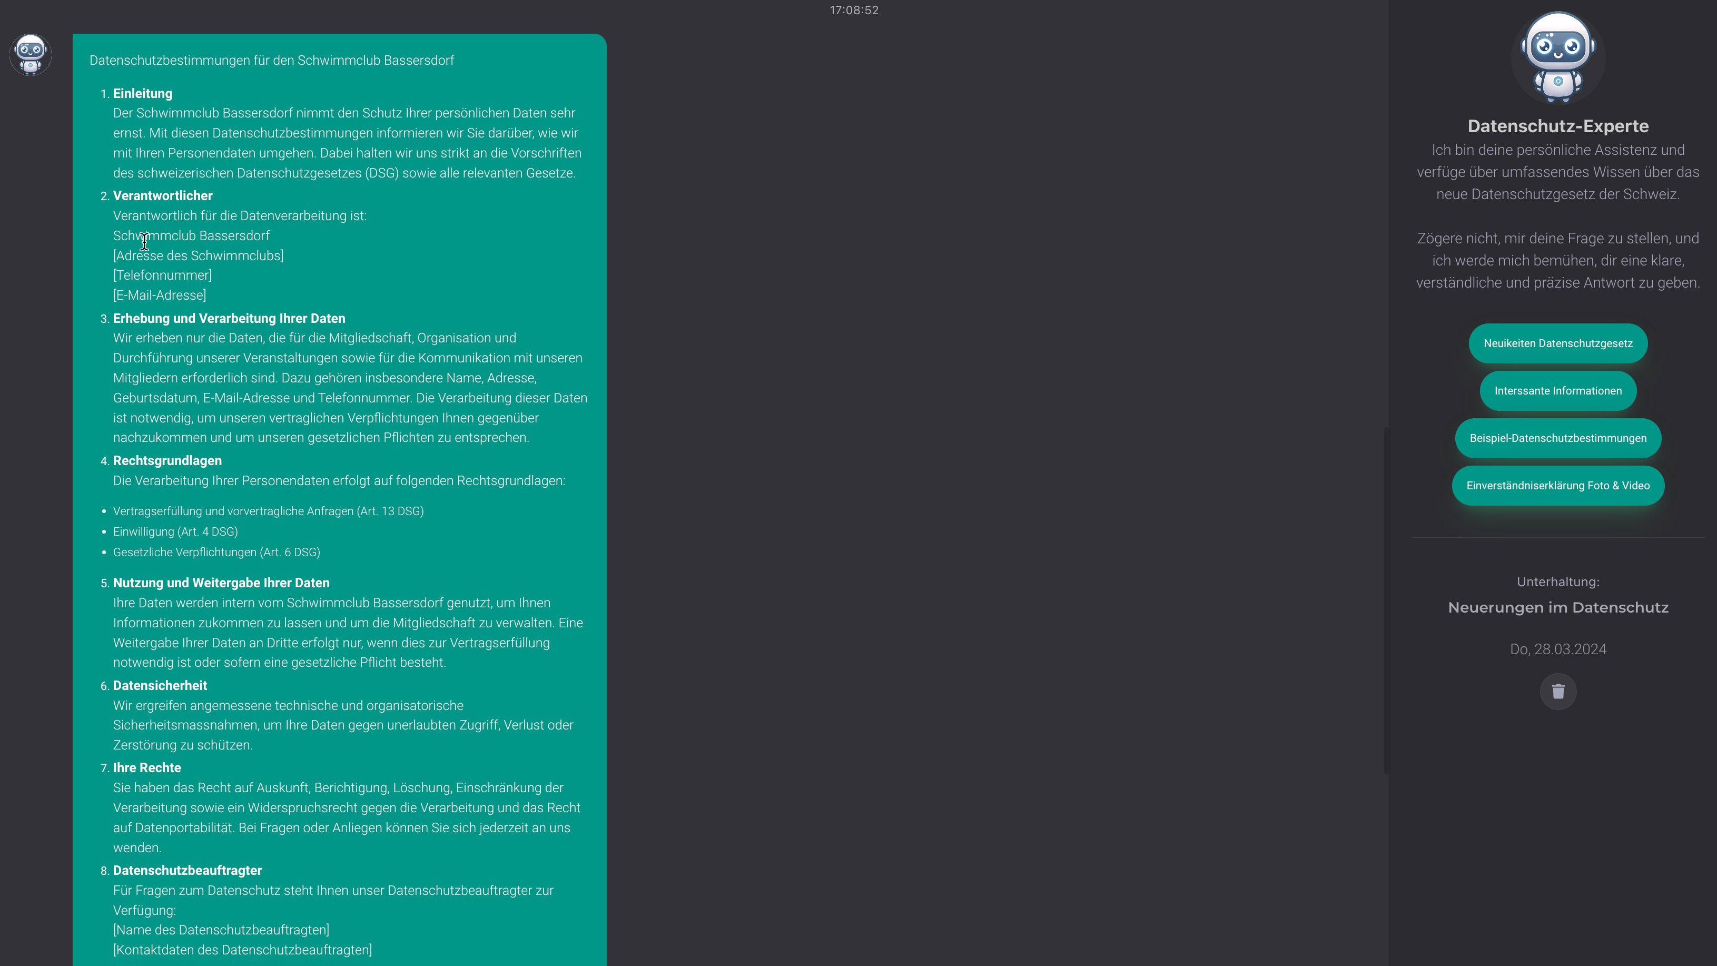Click the chat scrollbar beside sidebar
1717x966 pixels.
(x=1386, y=600)
